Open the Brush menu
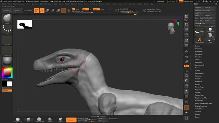 pyautogui.click(x=9, y=4)
